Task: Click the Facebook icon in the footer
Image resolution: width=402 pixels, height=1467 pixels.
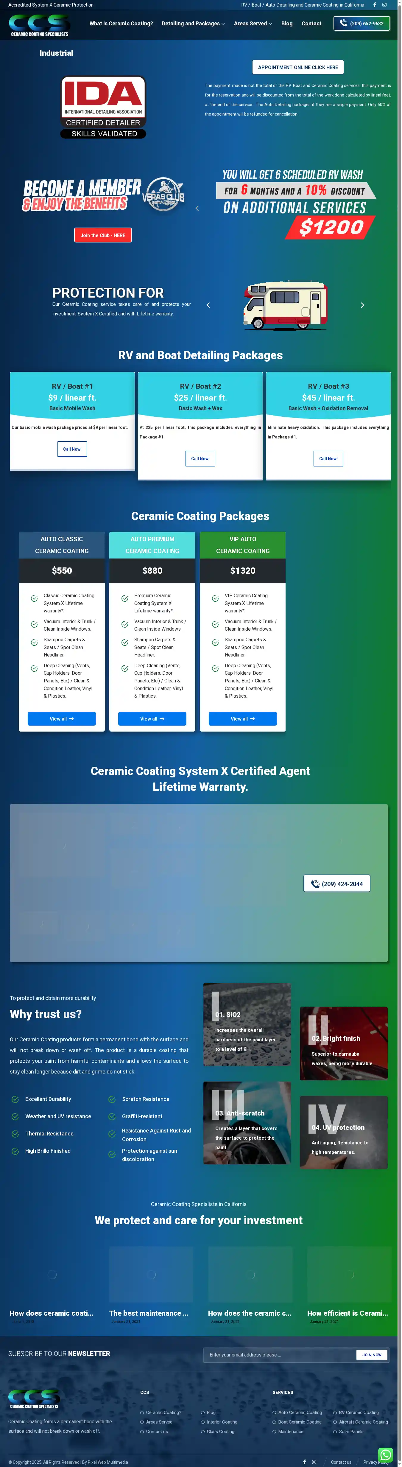Action: pyautogui.click(x=304, y=1462)
